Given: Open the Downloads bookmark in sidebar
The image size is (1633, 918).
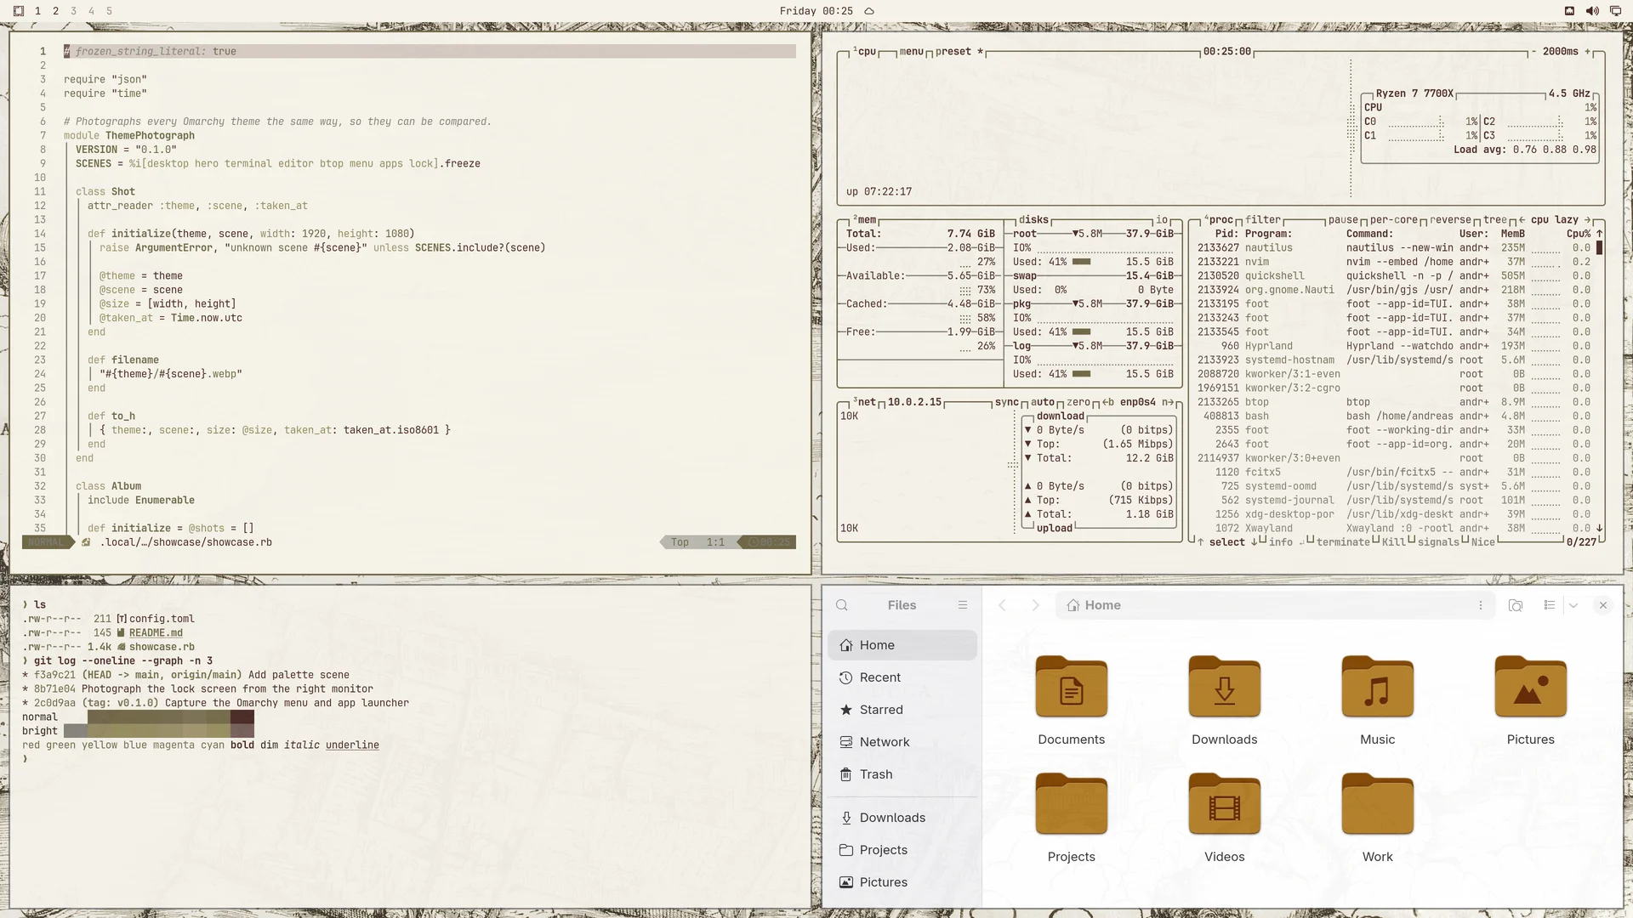Looking at the screenshot, I should pyautogui.click(x=902, y=818).
